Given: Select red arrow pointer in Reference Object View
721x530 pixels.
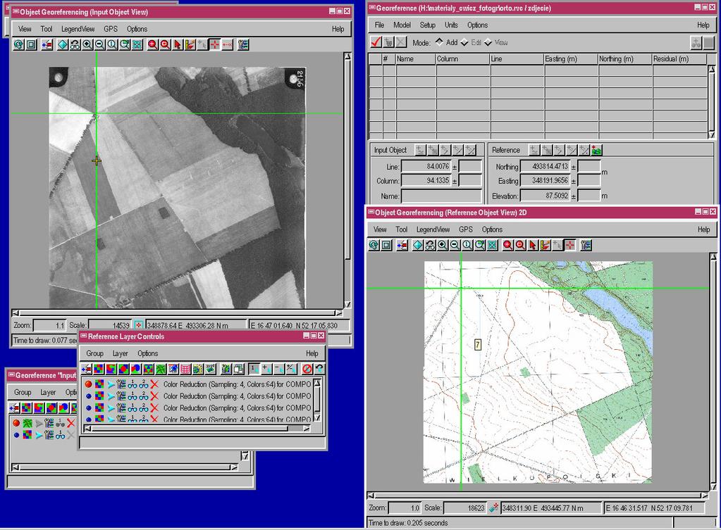Looking at the screenshot, I should click(x=533, y=245).
